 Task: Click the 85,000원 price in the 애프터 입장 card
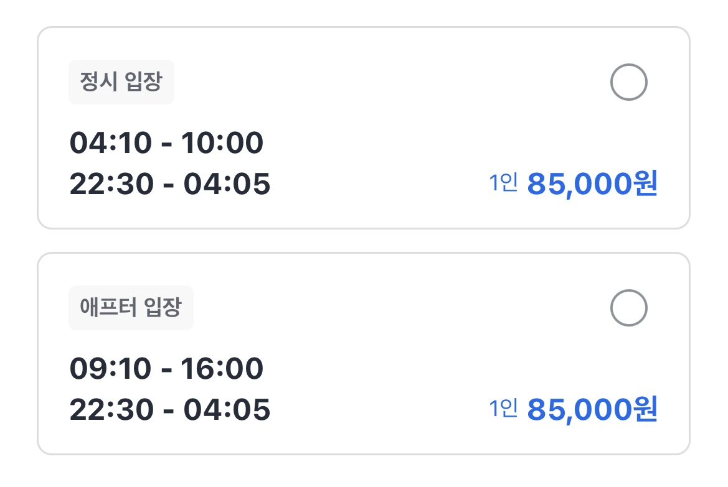pyautogui.click(x=592, y=410)
